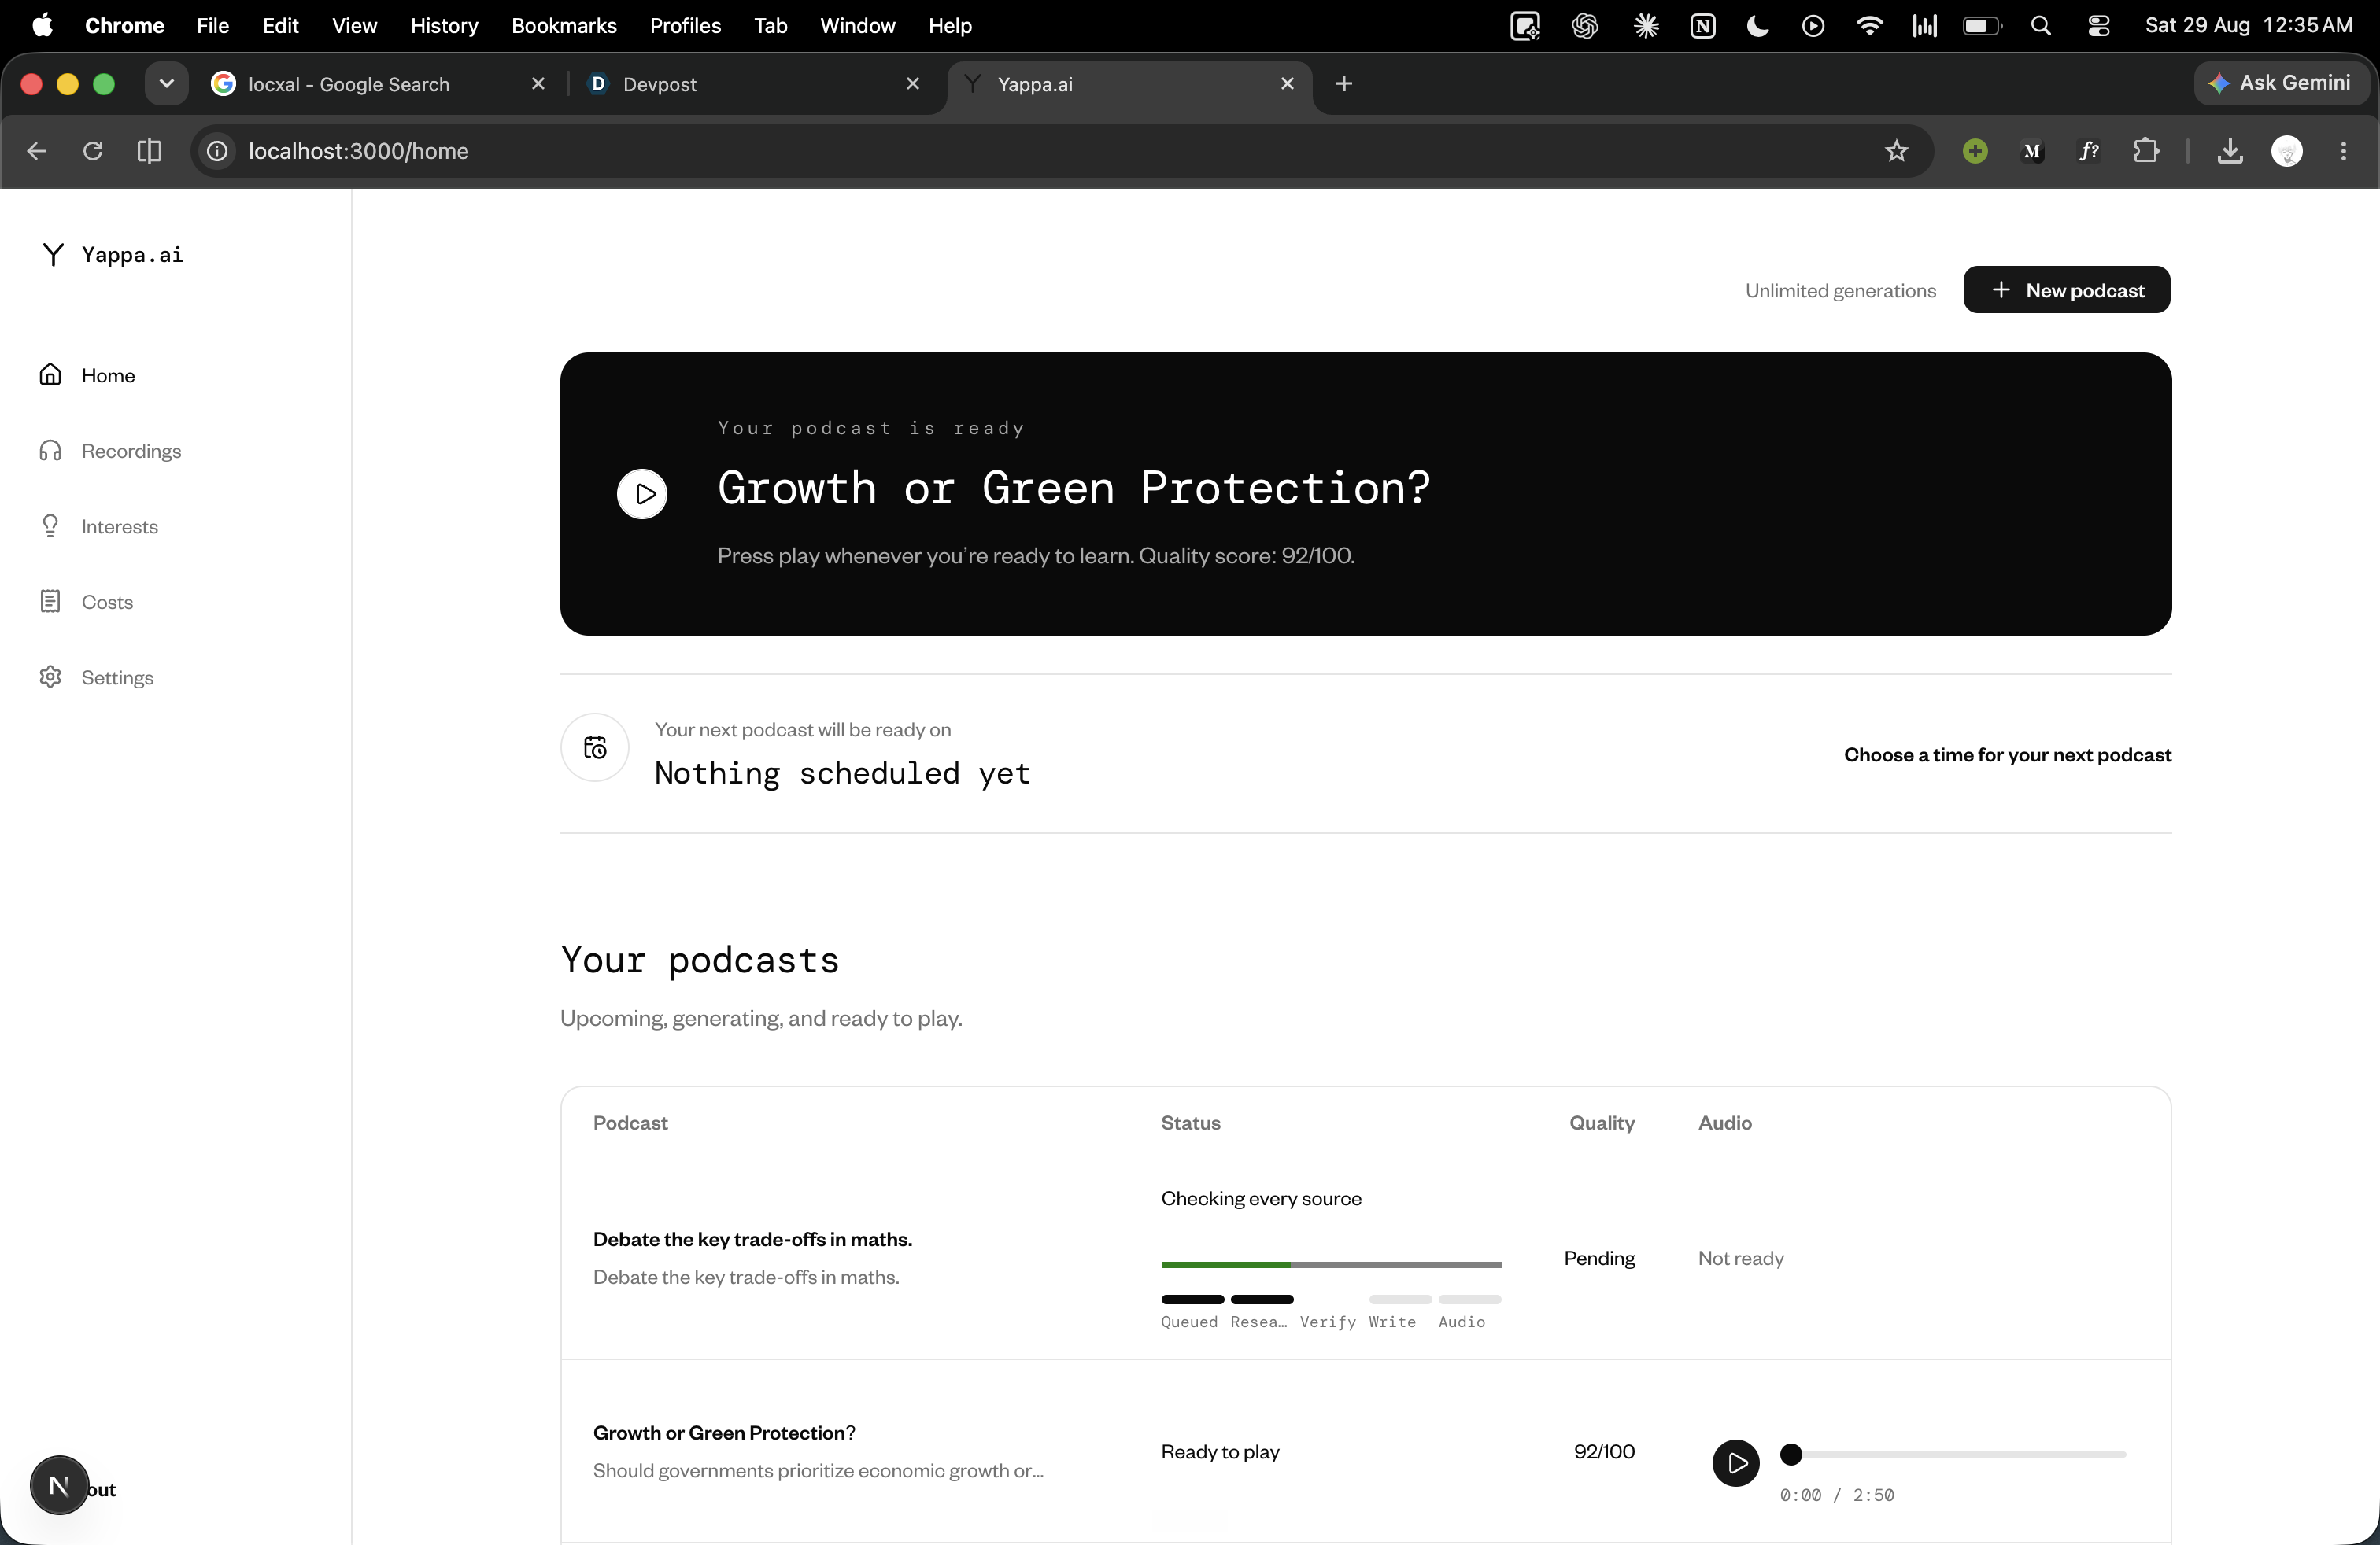This screenshot has height=1545, width=2380.
Task: Close the Yappa.ai tab
Action: [1287, 84]
